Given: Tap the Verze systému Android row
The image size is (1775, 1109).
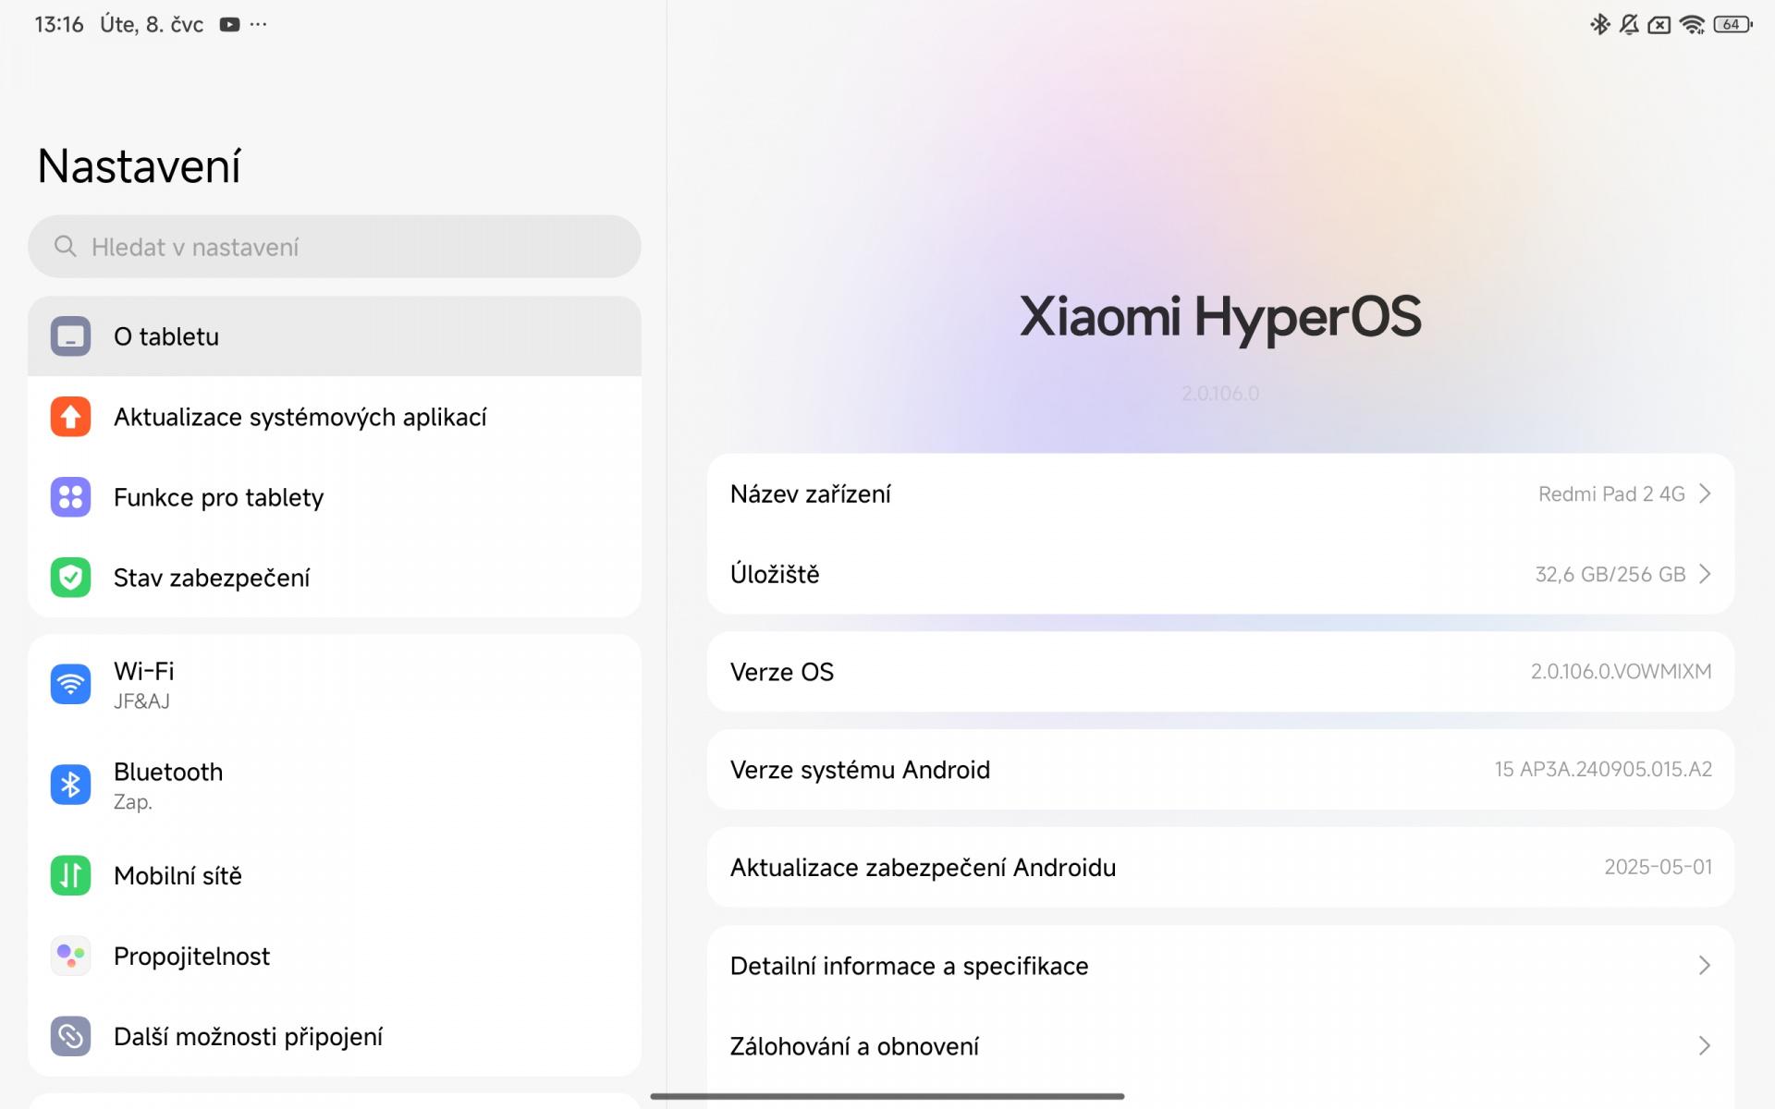Looking at the screenshot, I should pos(1220,770).
